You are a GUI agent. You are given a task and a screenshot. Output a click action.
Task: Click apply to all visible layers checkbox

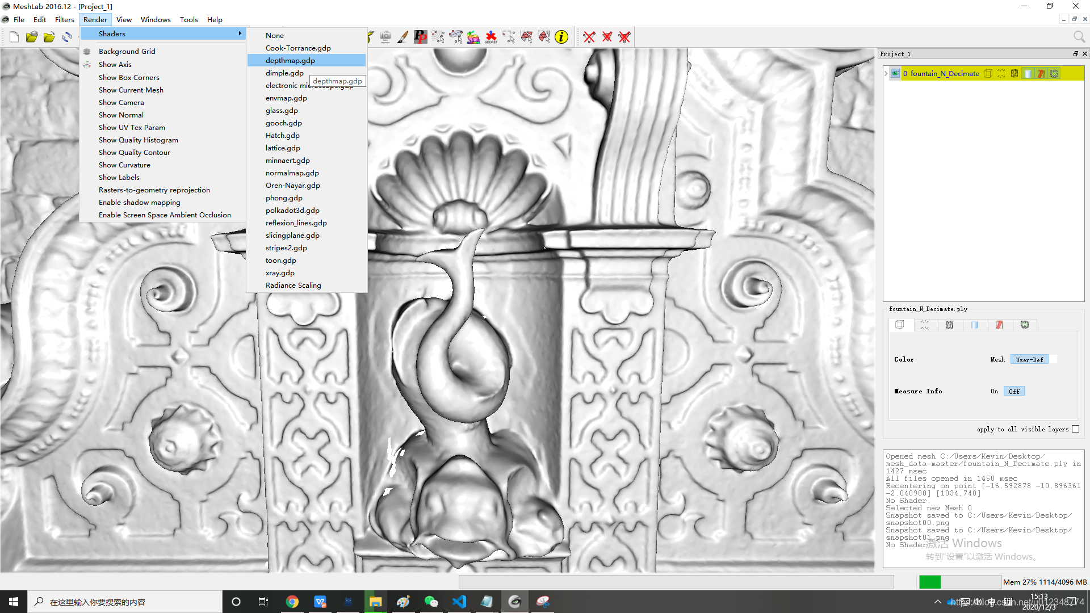point(1076,429)
